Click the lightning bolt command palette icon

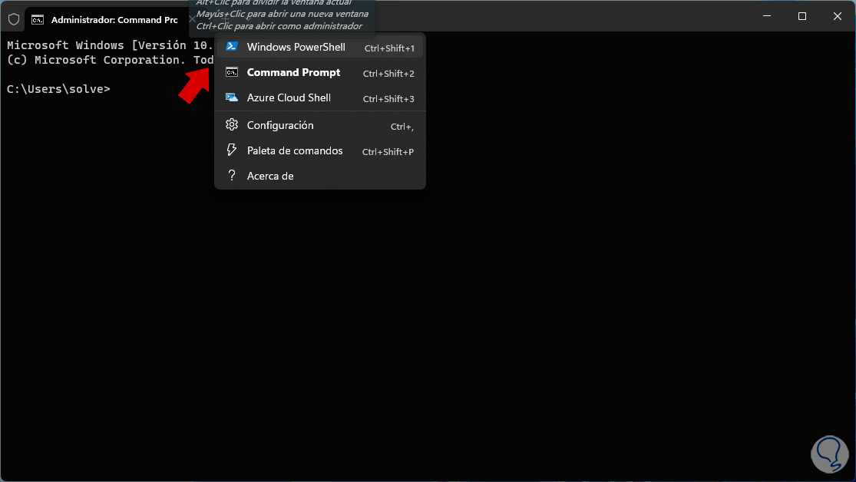232,150
